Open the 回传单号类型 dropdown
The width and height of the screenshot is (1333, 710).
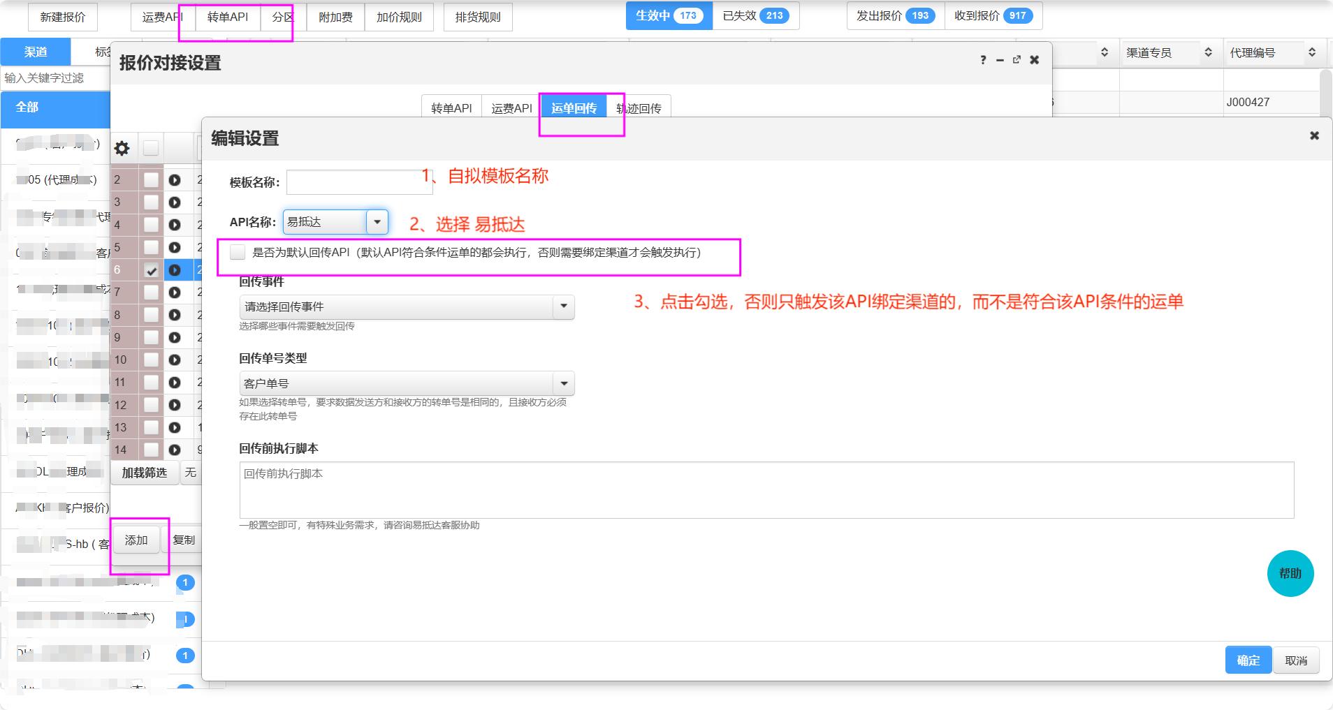407,383
